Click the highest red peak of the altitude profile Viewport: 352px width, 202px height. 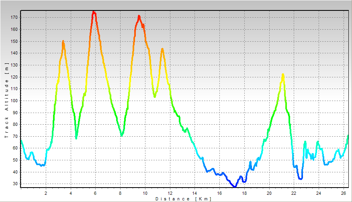point(94,12)
